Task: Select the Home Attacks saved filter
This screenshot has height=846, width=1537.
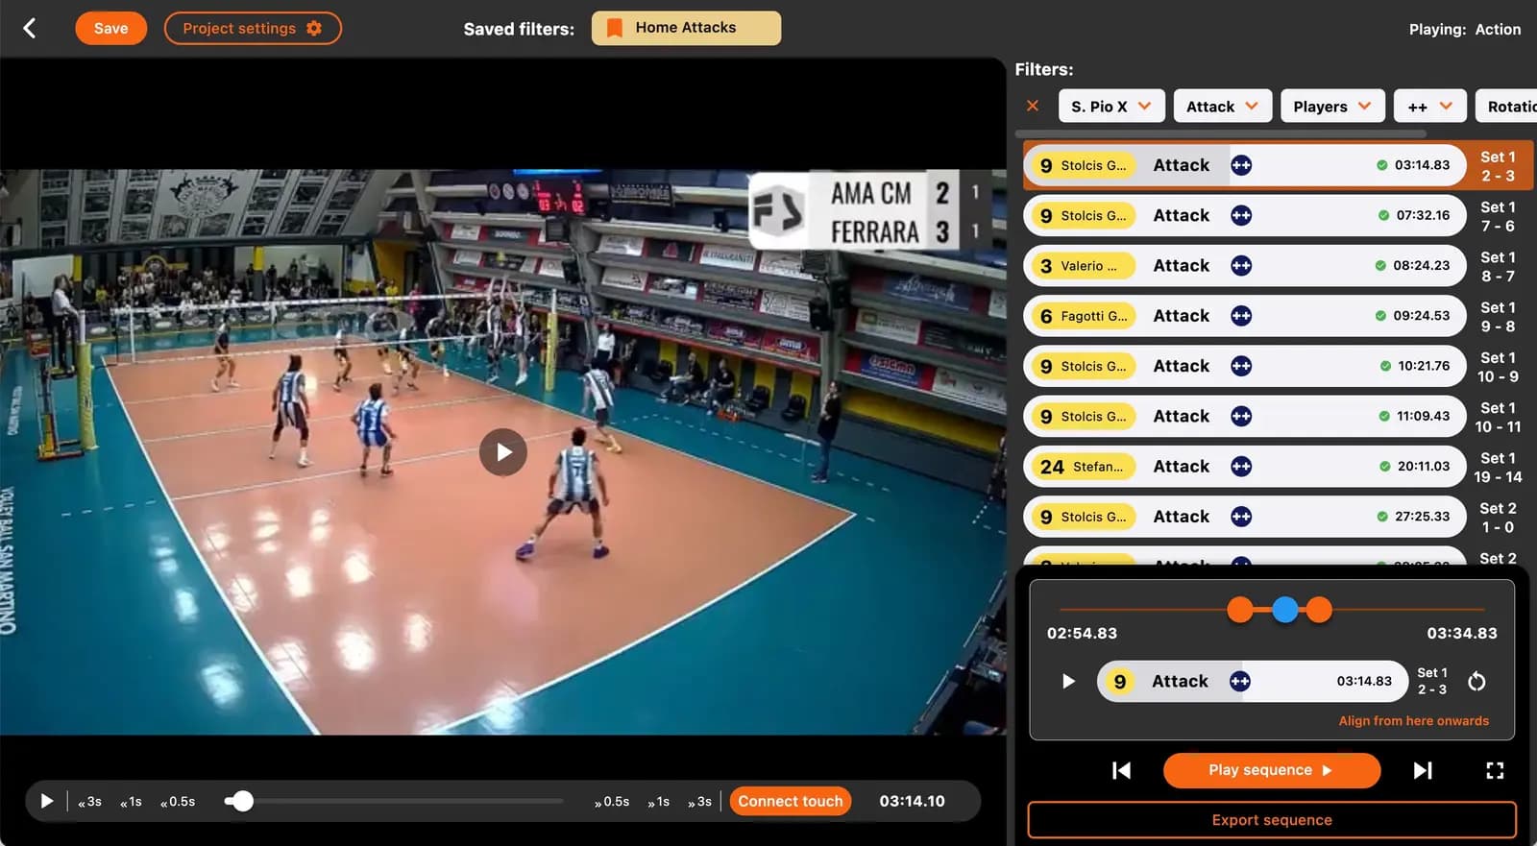Action: click(x=686, y=28)
